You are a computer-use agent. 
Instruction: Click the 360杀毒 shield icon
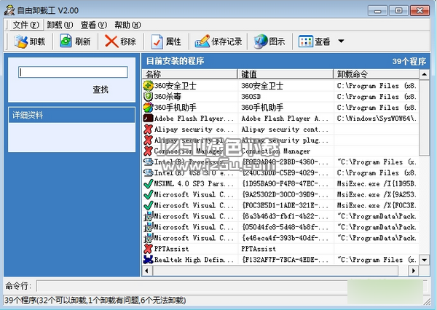coord(148,96)
